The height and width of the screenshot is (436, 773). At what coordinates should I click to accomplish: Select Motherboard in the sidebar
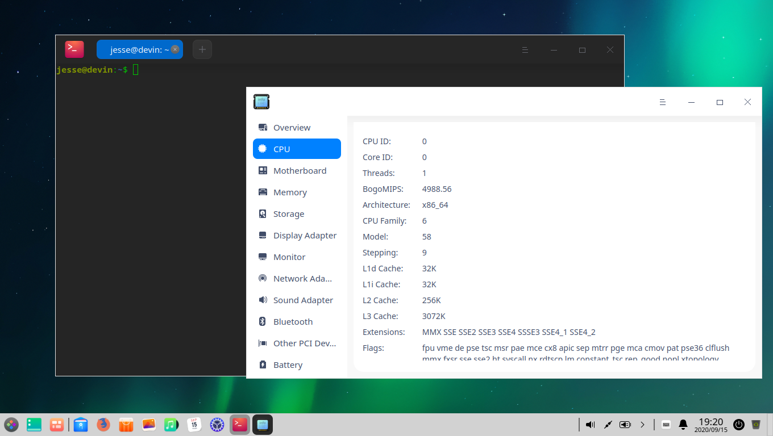pos(297,170)
